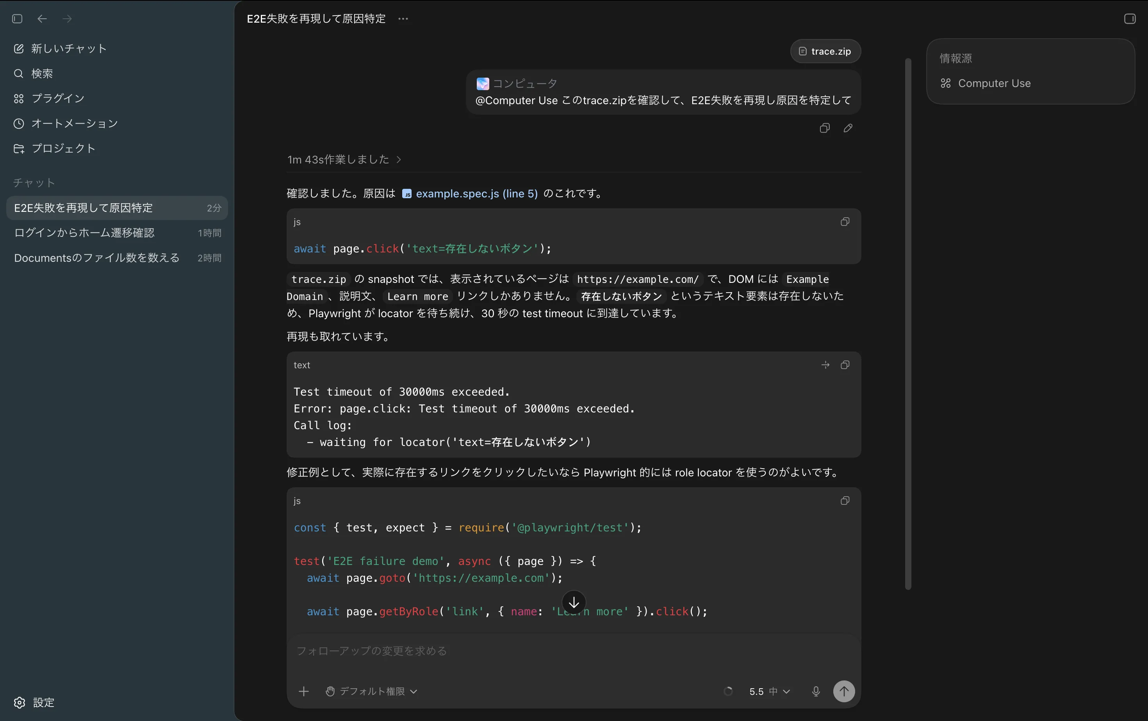Viewport: 1148px width, 721px height.
Task: Open example.spec.js (line 5) link
Action: click(470, 194)
